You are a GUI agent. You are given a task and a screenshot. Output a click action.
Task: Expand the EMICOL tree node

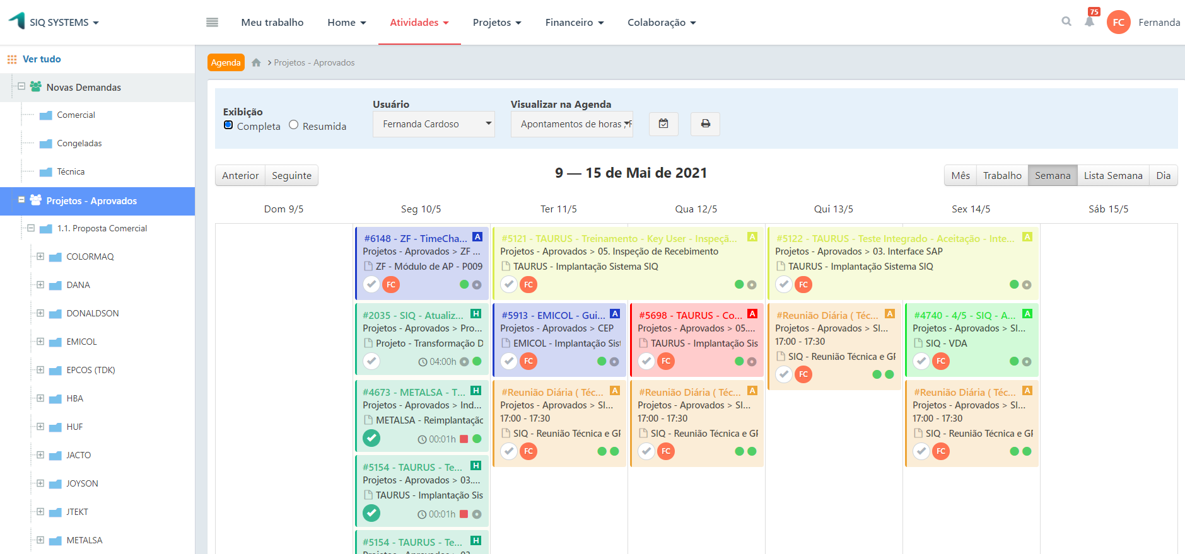[40, 342]
